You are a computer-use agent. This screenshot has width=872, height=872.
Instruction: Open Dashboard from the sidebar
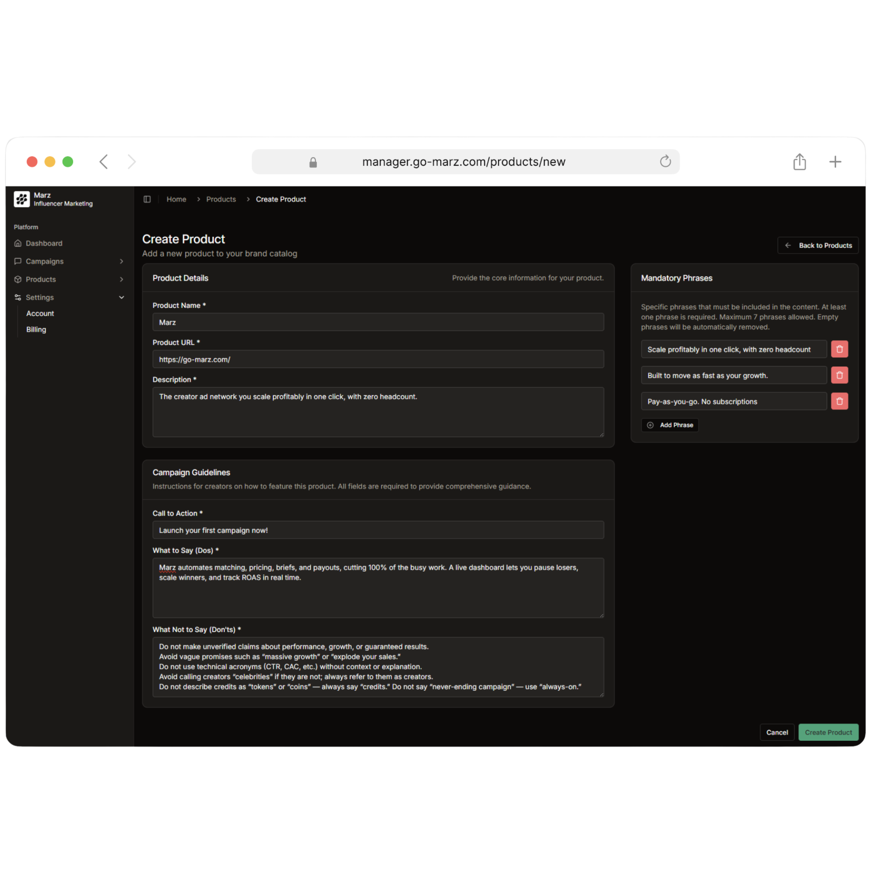click(44, 243)
